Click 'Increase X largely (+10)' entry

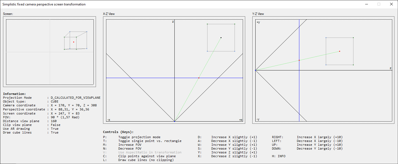point(320,137)
